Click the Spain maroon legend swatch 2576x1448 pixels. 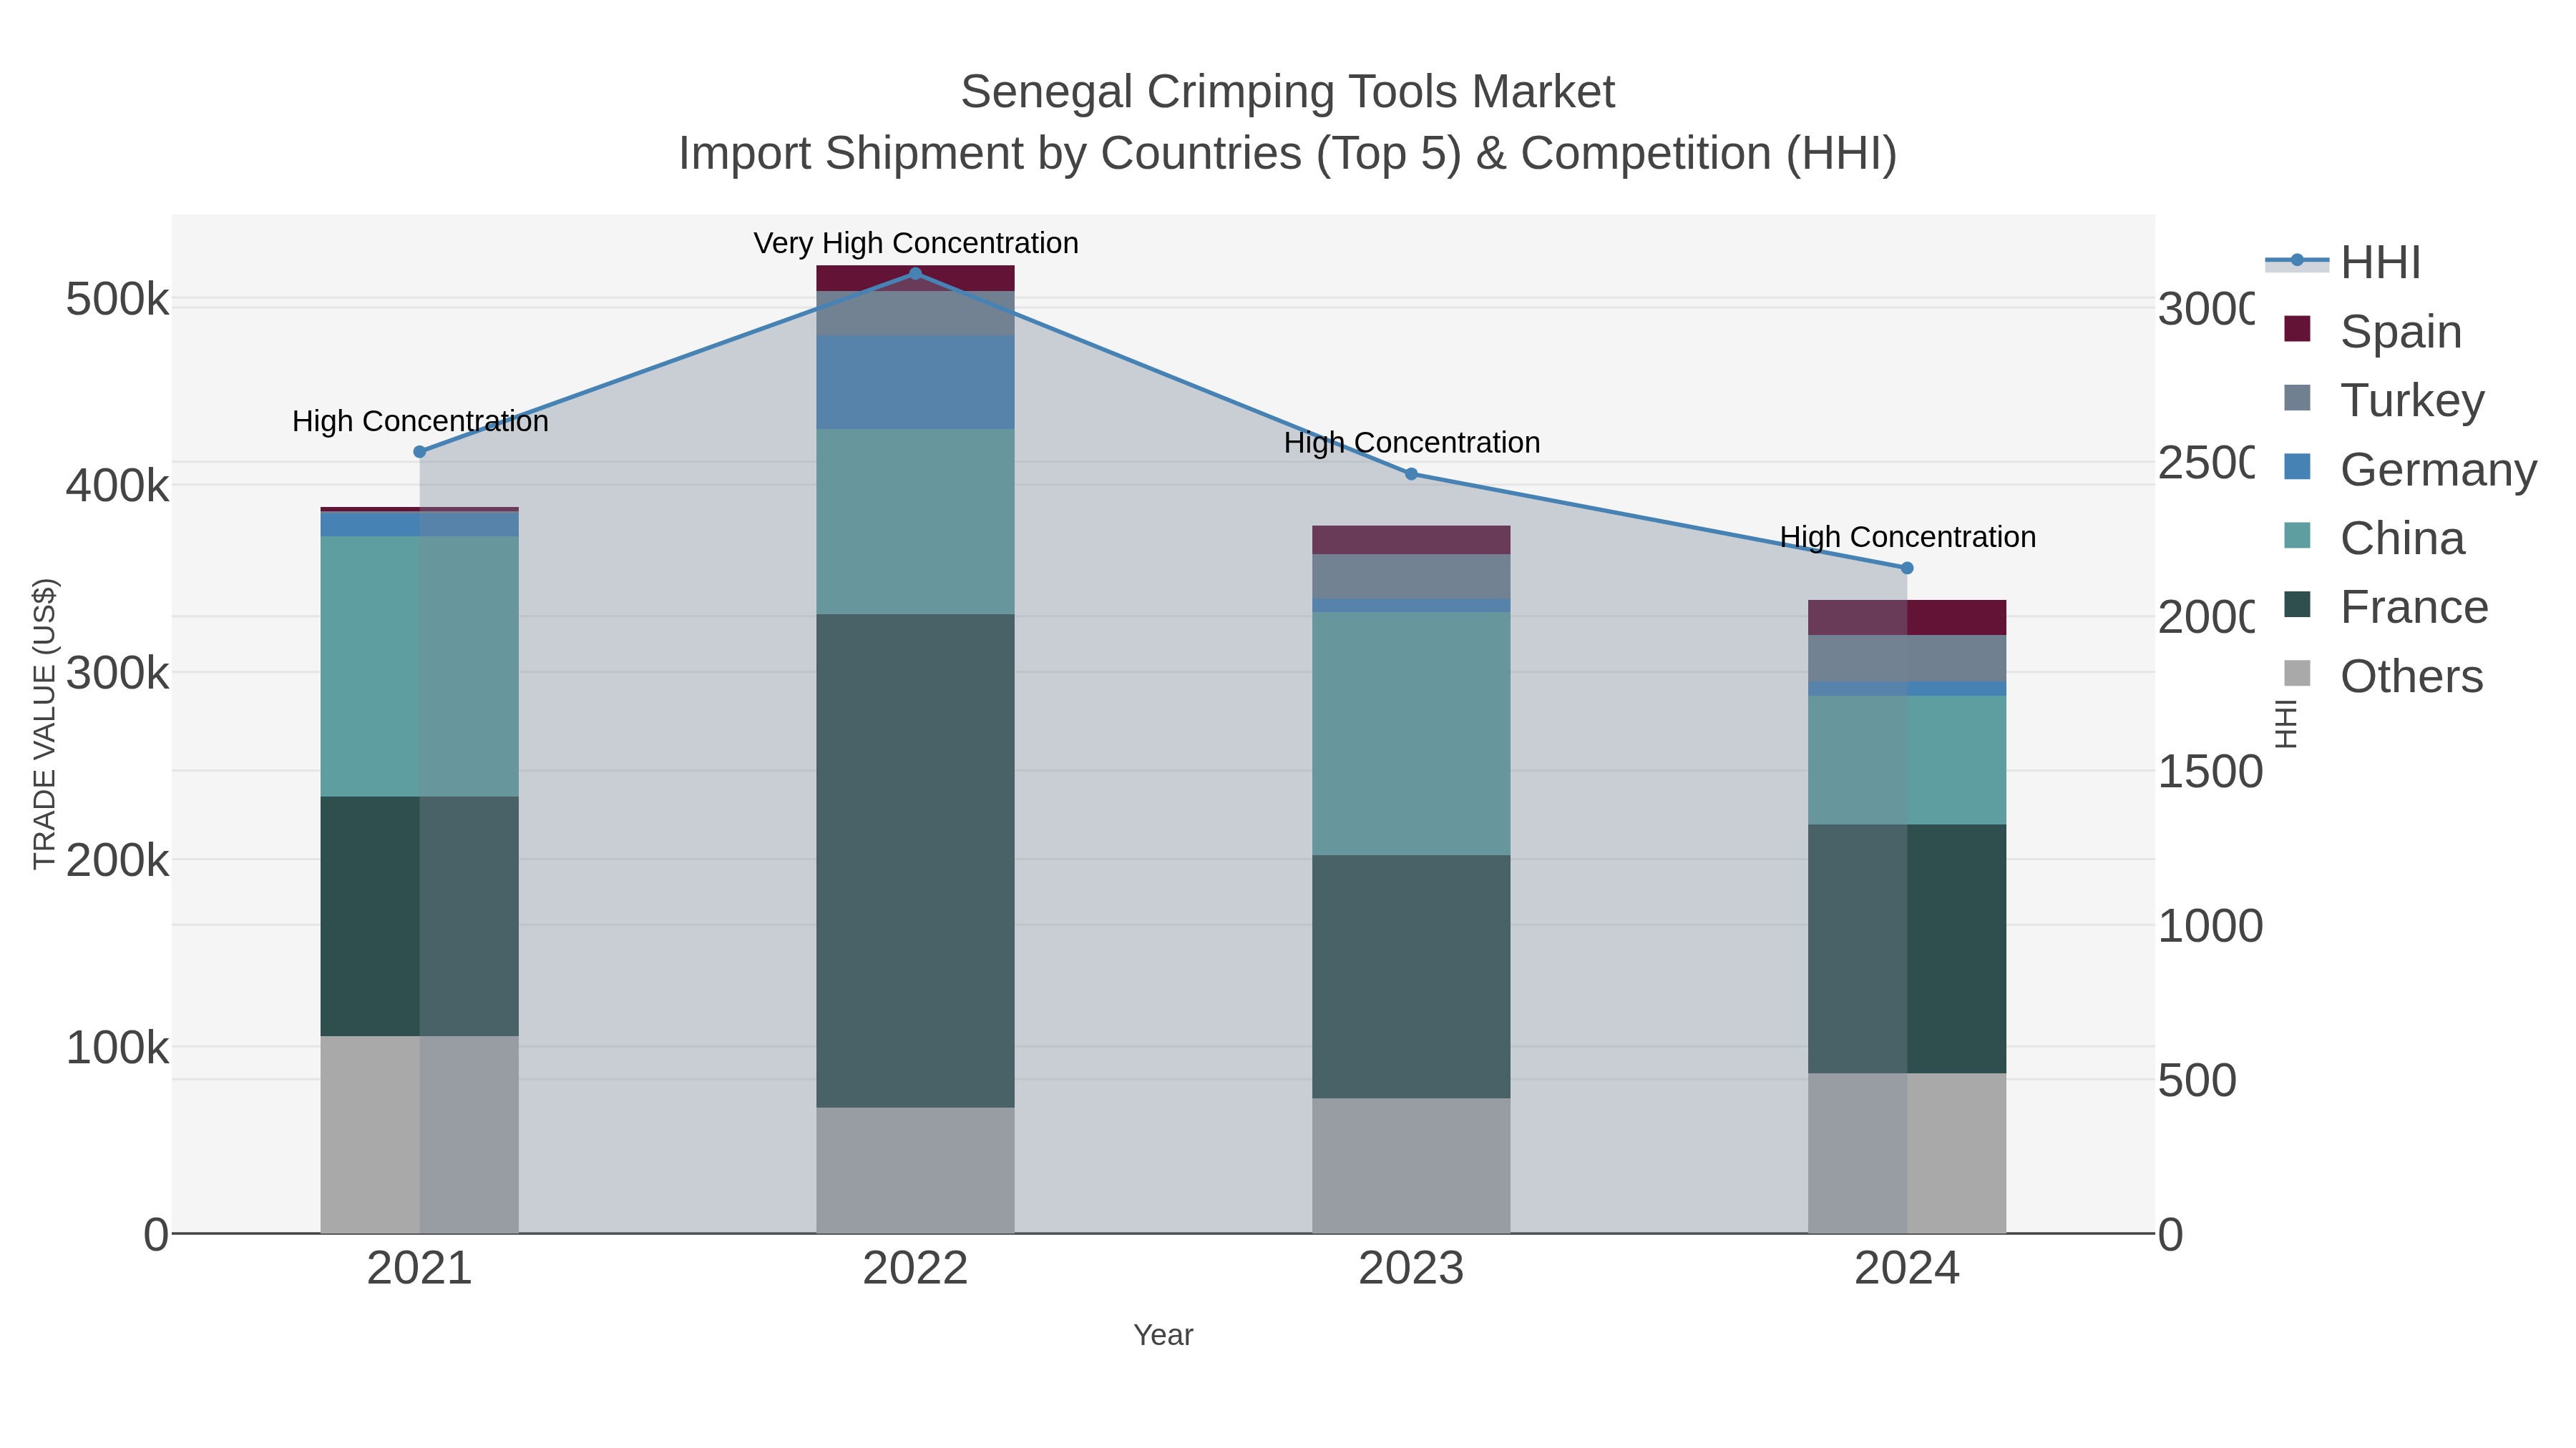2298,329
